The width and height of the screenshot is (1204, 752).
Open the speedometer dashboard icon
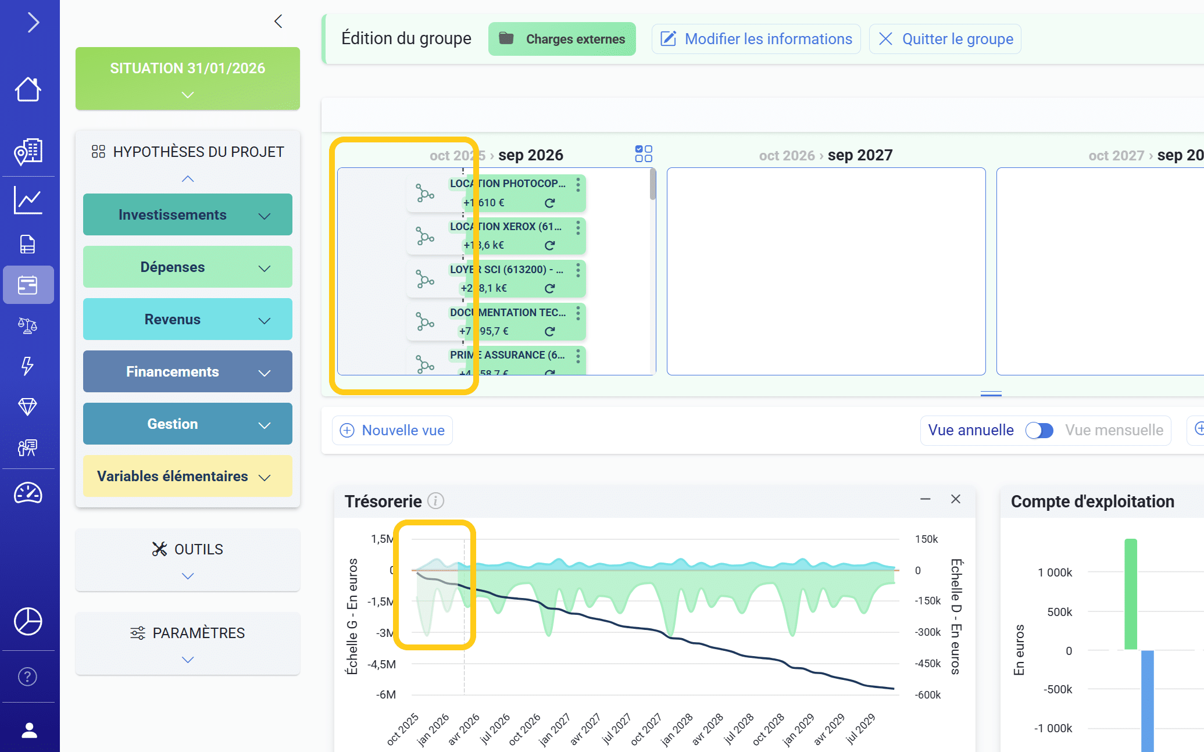28,493
